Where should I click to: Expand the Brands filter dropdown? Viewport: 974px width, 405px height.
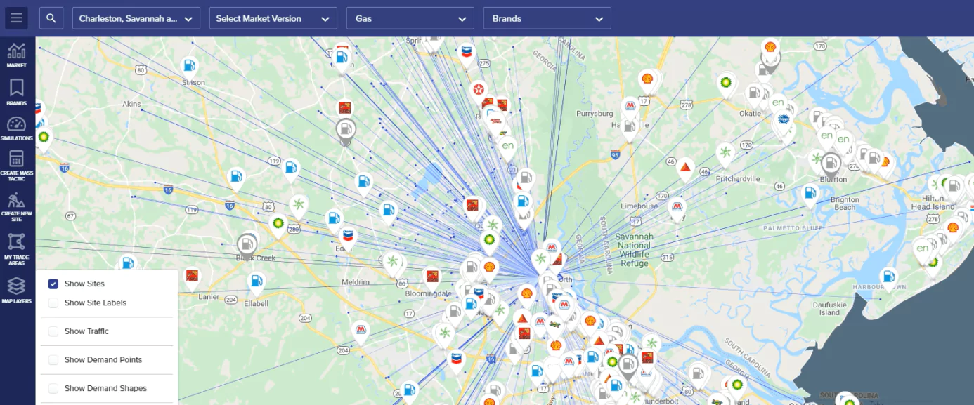(547, 18)
